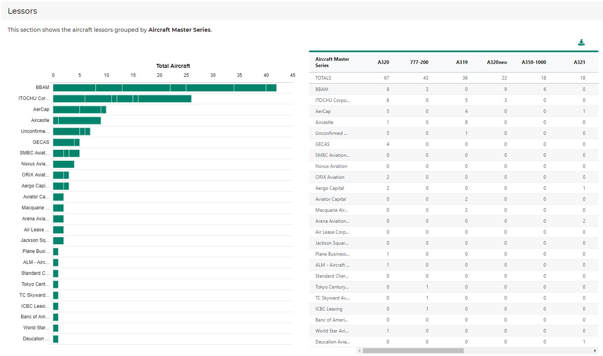The image size is (603, 356).
Task: Click the A319 column header
Action: (x=462, y=62)
